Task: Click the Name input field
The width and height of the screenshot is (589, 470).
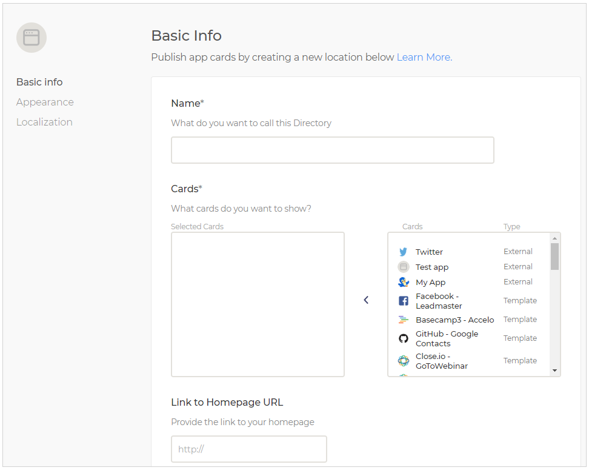Action: click(332, 150)
